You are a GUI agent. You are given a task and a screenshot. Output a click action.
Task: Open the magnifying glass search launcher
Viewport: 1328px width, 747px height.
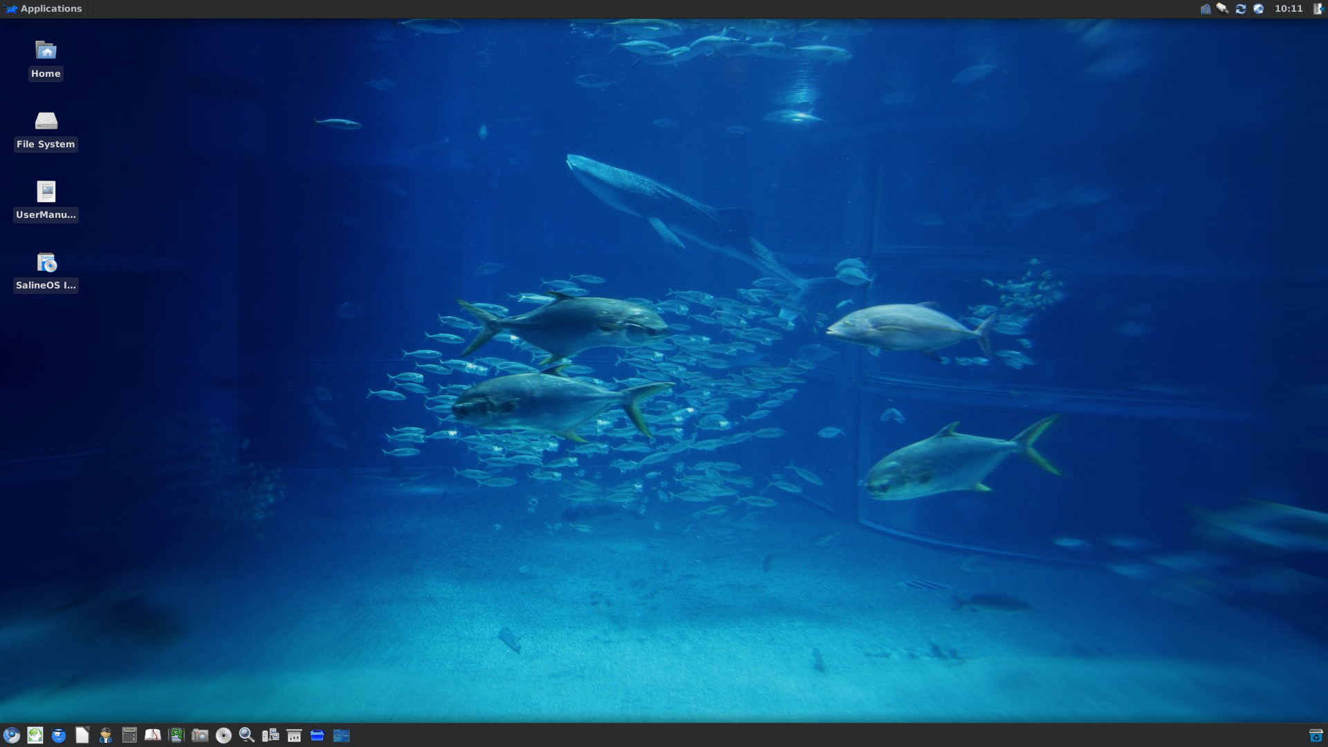click(x=247, y=735)
